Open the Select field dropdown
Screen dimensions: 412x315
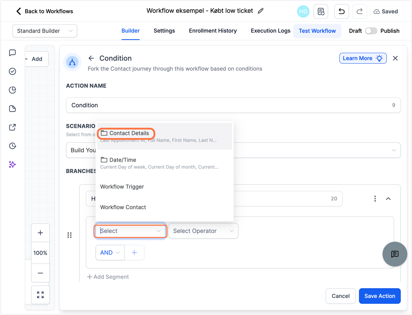click(130, 231)
